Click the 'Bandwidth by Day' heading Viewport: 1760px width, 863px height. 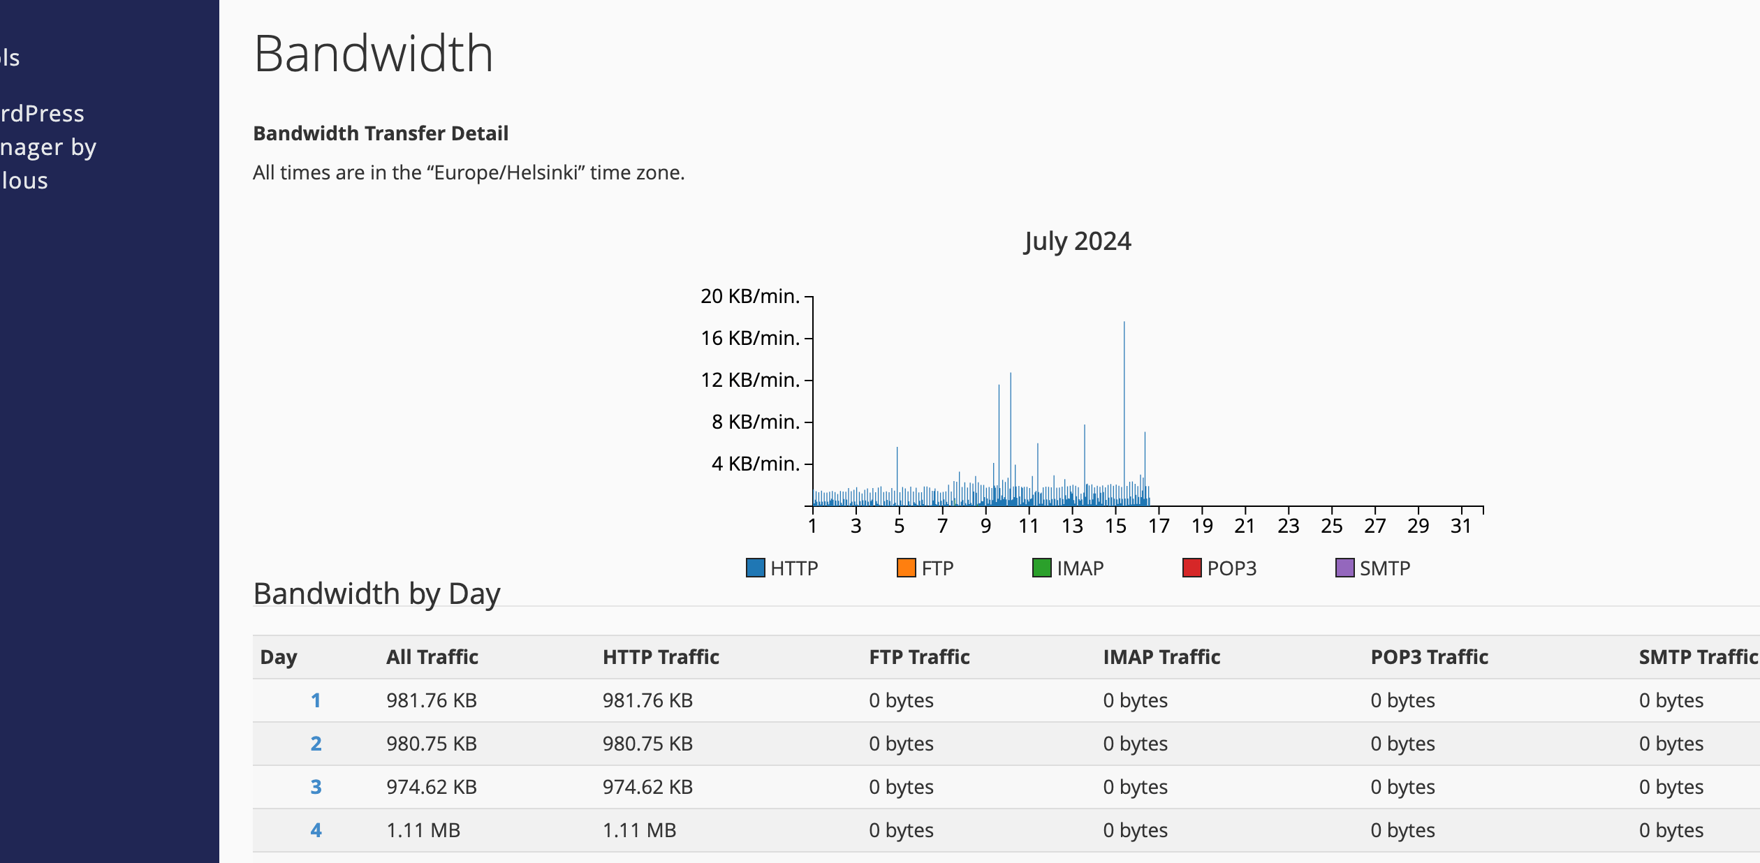(x=376, y=594)
